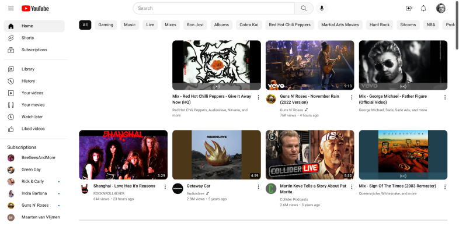Open Home in the sidebar
The height and width of the screenshot is (226, 459).
34,26
